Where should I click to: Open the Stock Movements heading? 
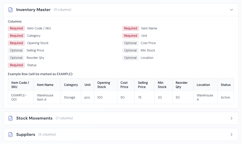(34, 118)
